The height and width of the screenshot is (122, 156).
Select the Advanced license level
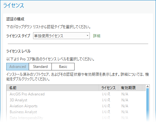point(17,67)
